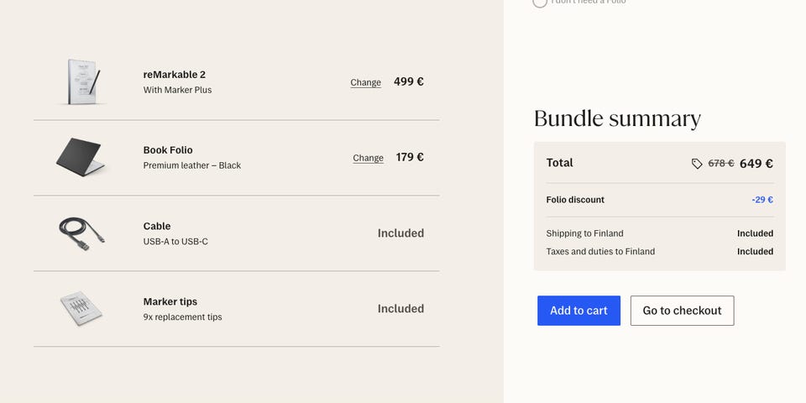Image resolution: width=806 pixels, height=403 pixels.
Task: Change the Book Folio selection
Action: [x=368, y=158]
